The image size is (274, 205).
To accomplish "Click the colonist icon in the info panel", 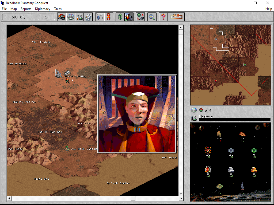I will pos(201,110).
